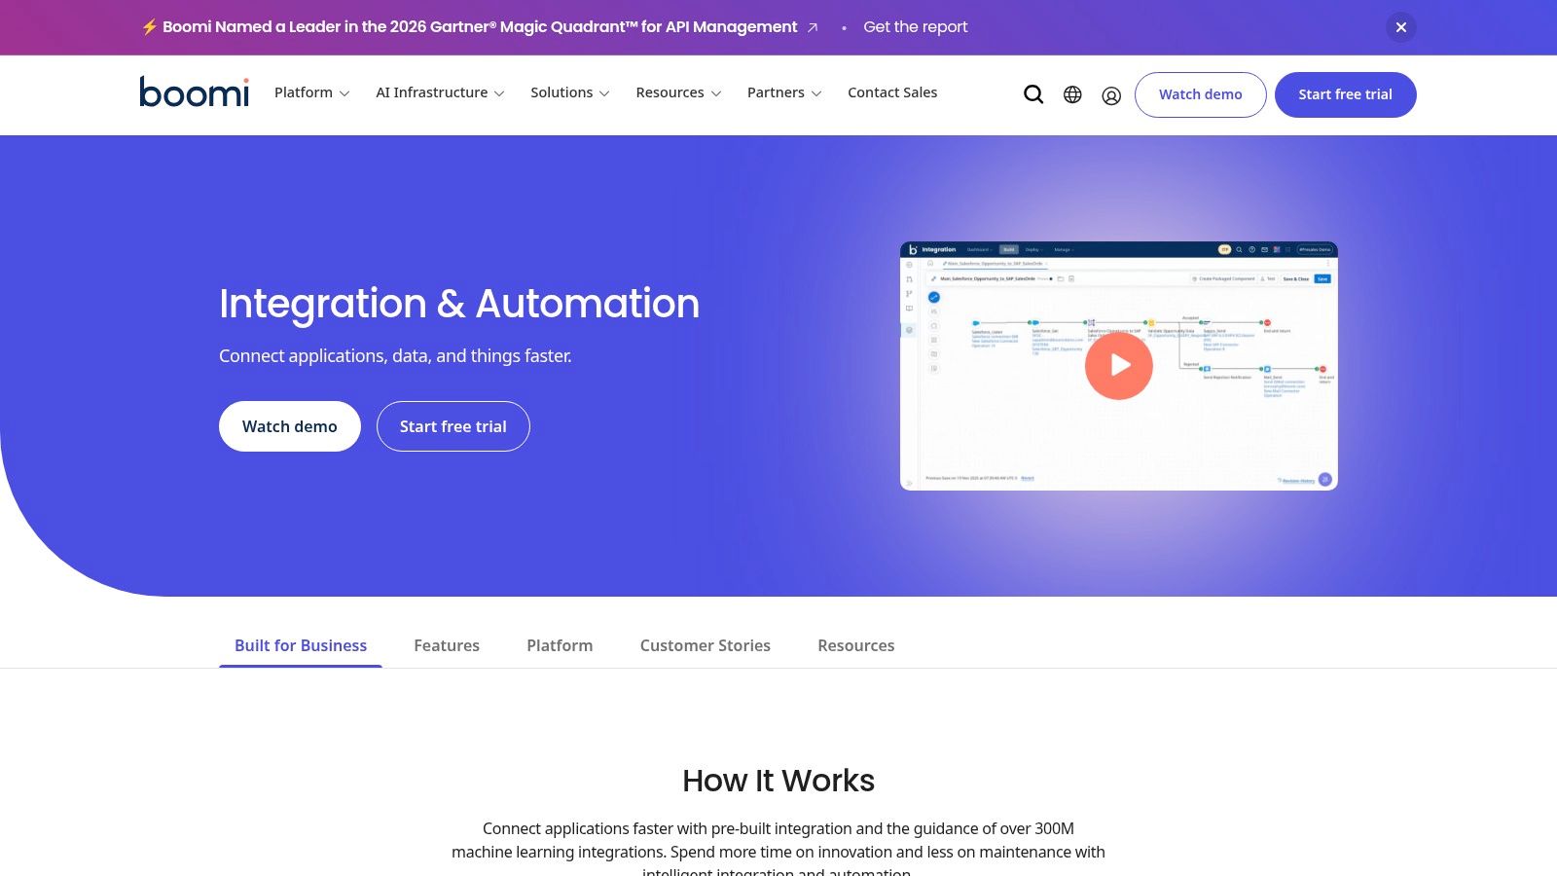Image resolution: width=1557 pixels, height=876 pixels.
Task: Click the outlined Start free trial hero button
Action: click(x=453, y=426)
